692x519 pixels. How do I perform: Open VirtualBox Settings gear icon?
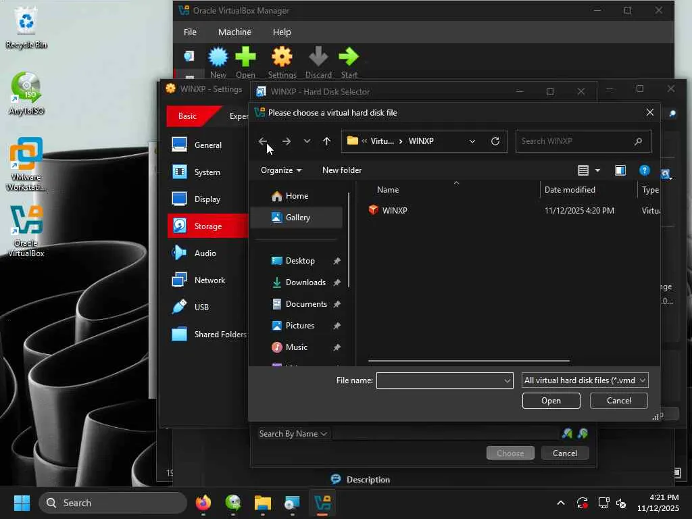pos(282,57)
